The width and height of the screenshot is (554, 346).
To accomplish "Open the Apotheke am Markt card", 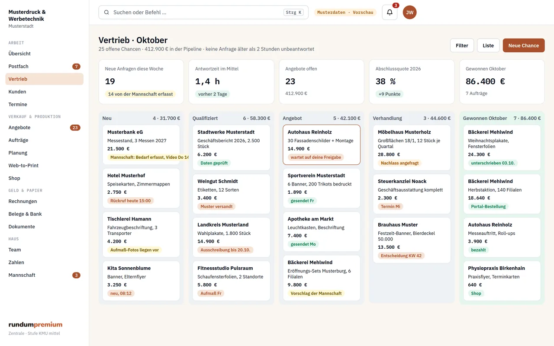I will [322, 231].
